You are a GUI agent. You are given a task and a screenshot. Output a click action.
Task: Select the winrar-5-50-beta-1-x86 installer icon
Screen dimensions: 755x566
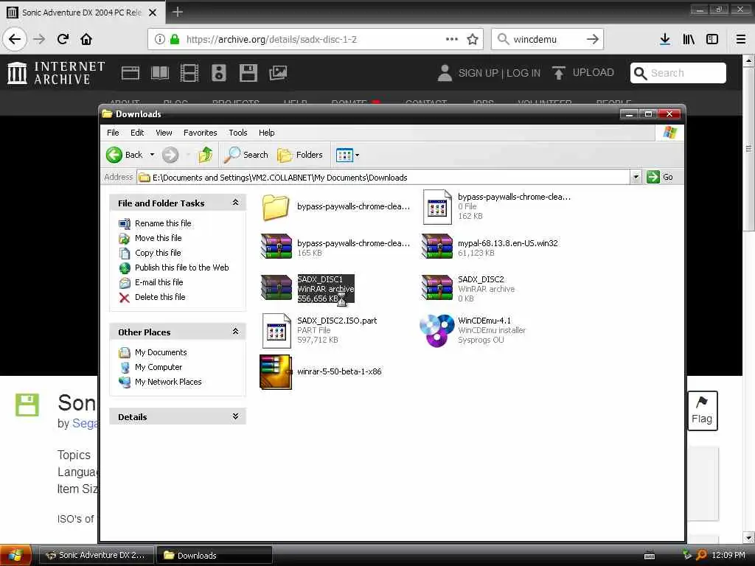point(276,371)
